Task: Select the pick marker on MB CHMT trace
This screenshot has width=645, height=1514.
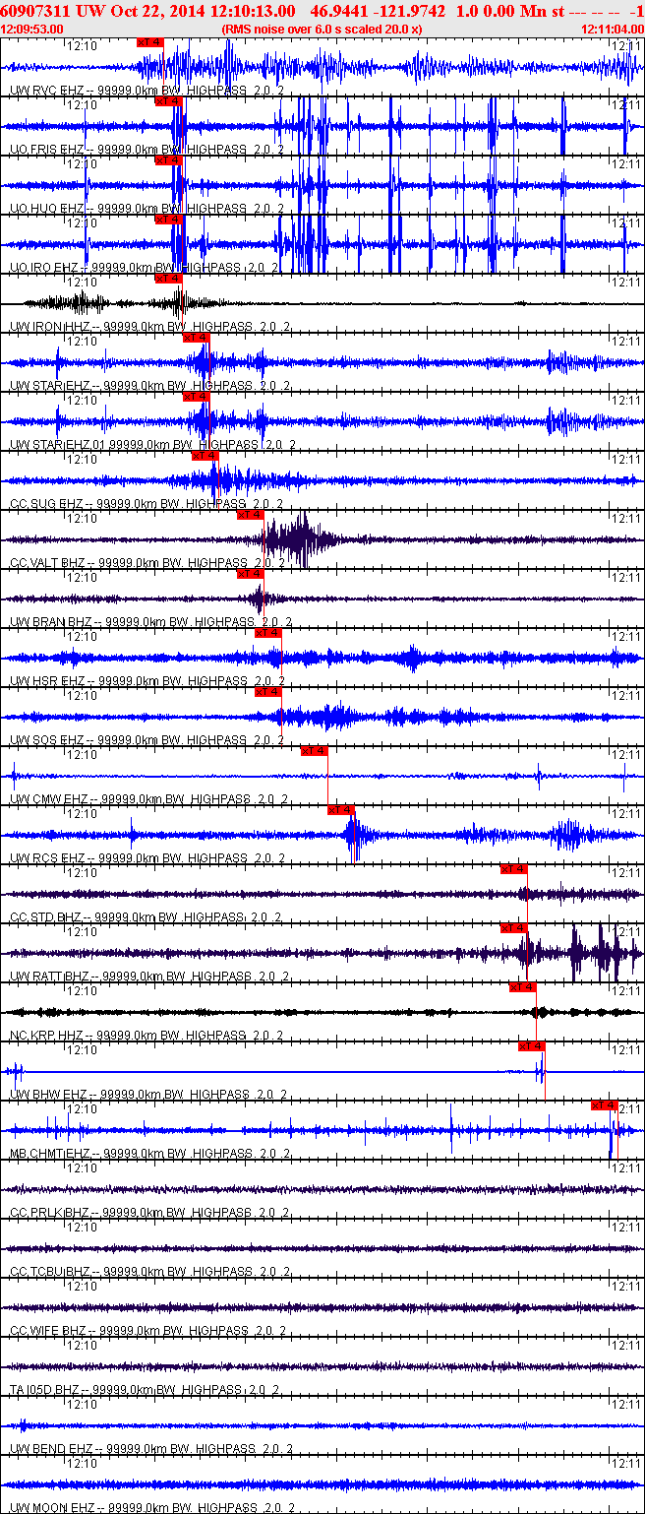Action: (605, 1105)
